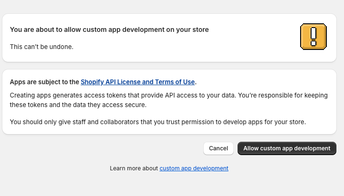344x196 pixels.
Task: Open the Shopify API License and Terms of Use link
Action: pos(137,82)
